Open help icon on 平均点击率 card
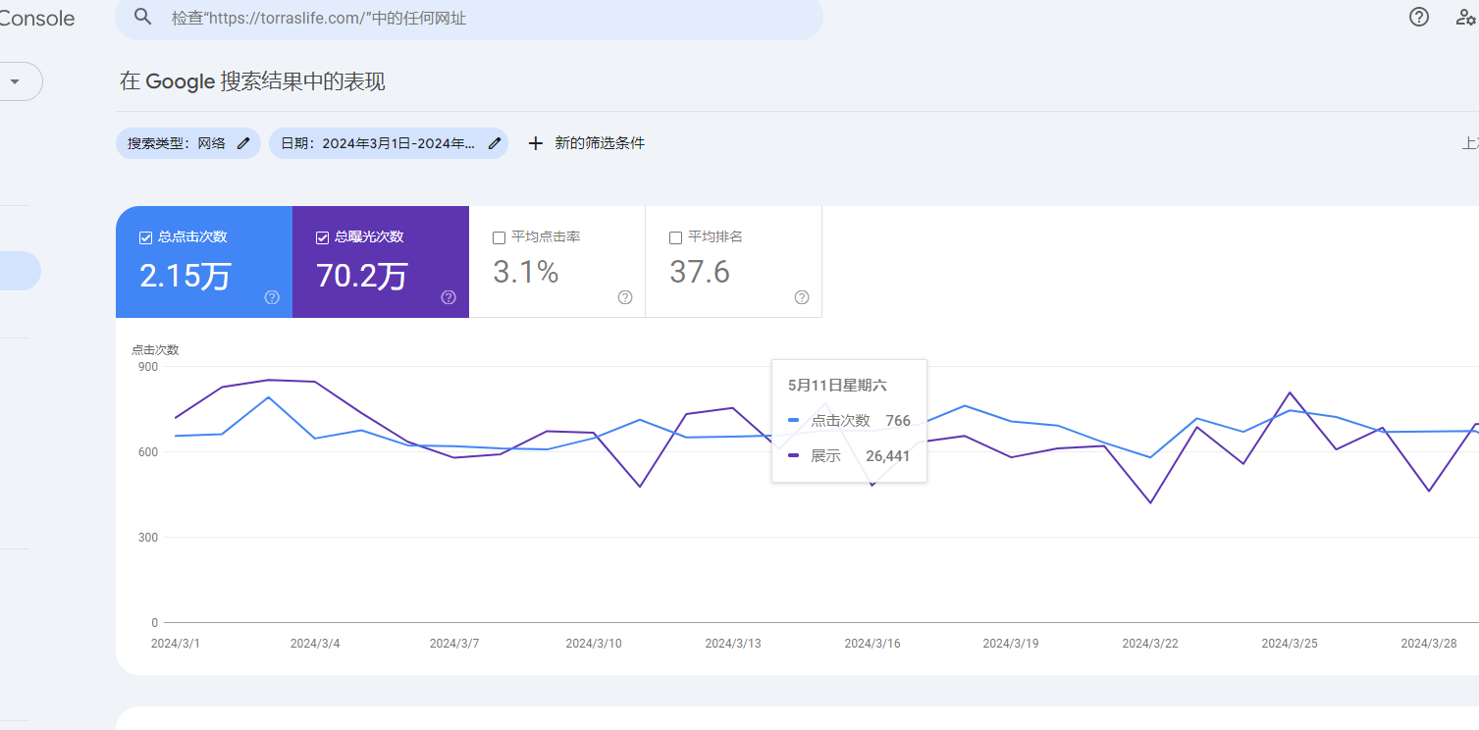Viewport: 1479px width, 730px height. 625,297
